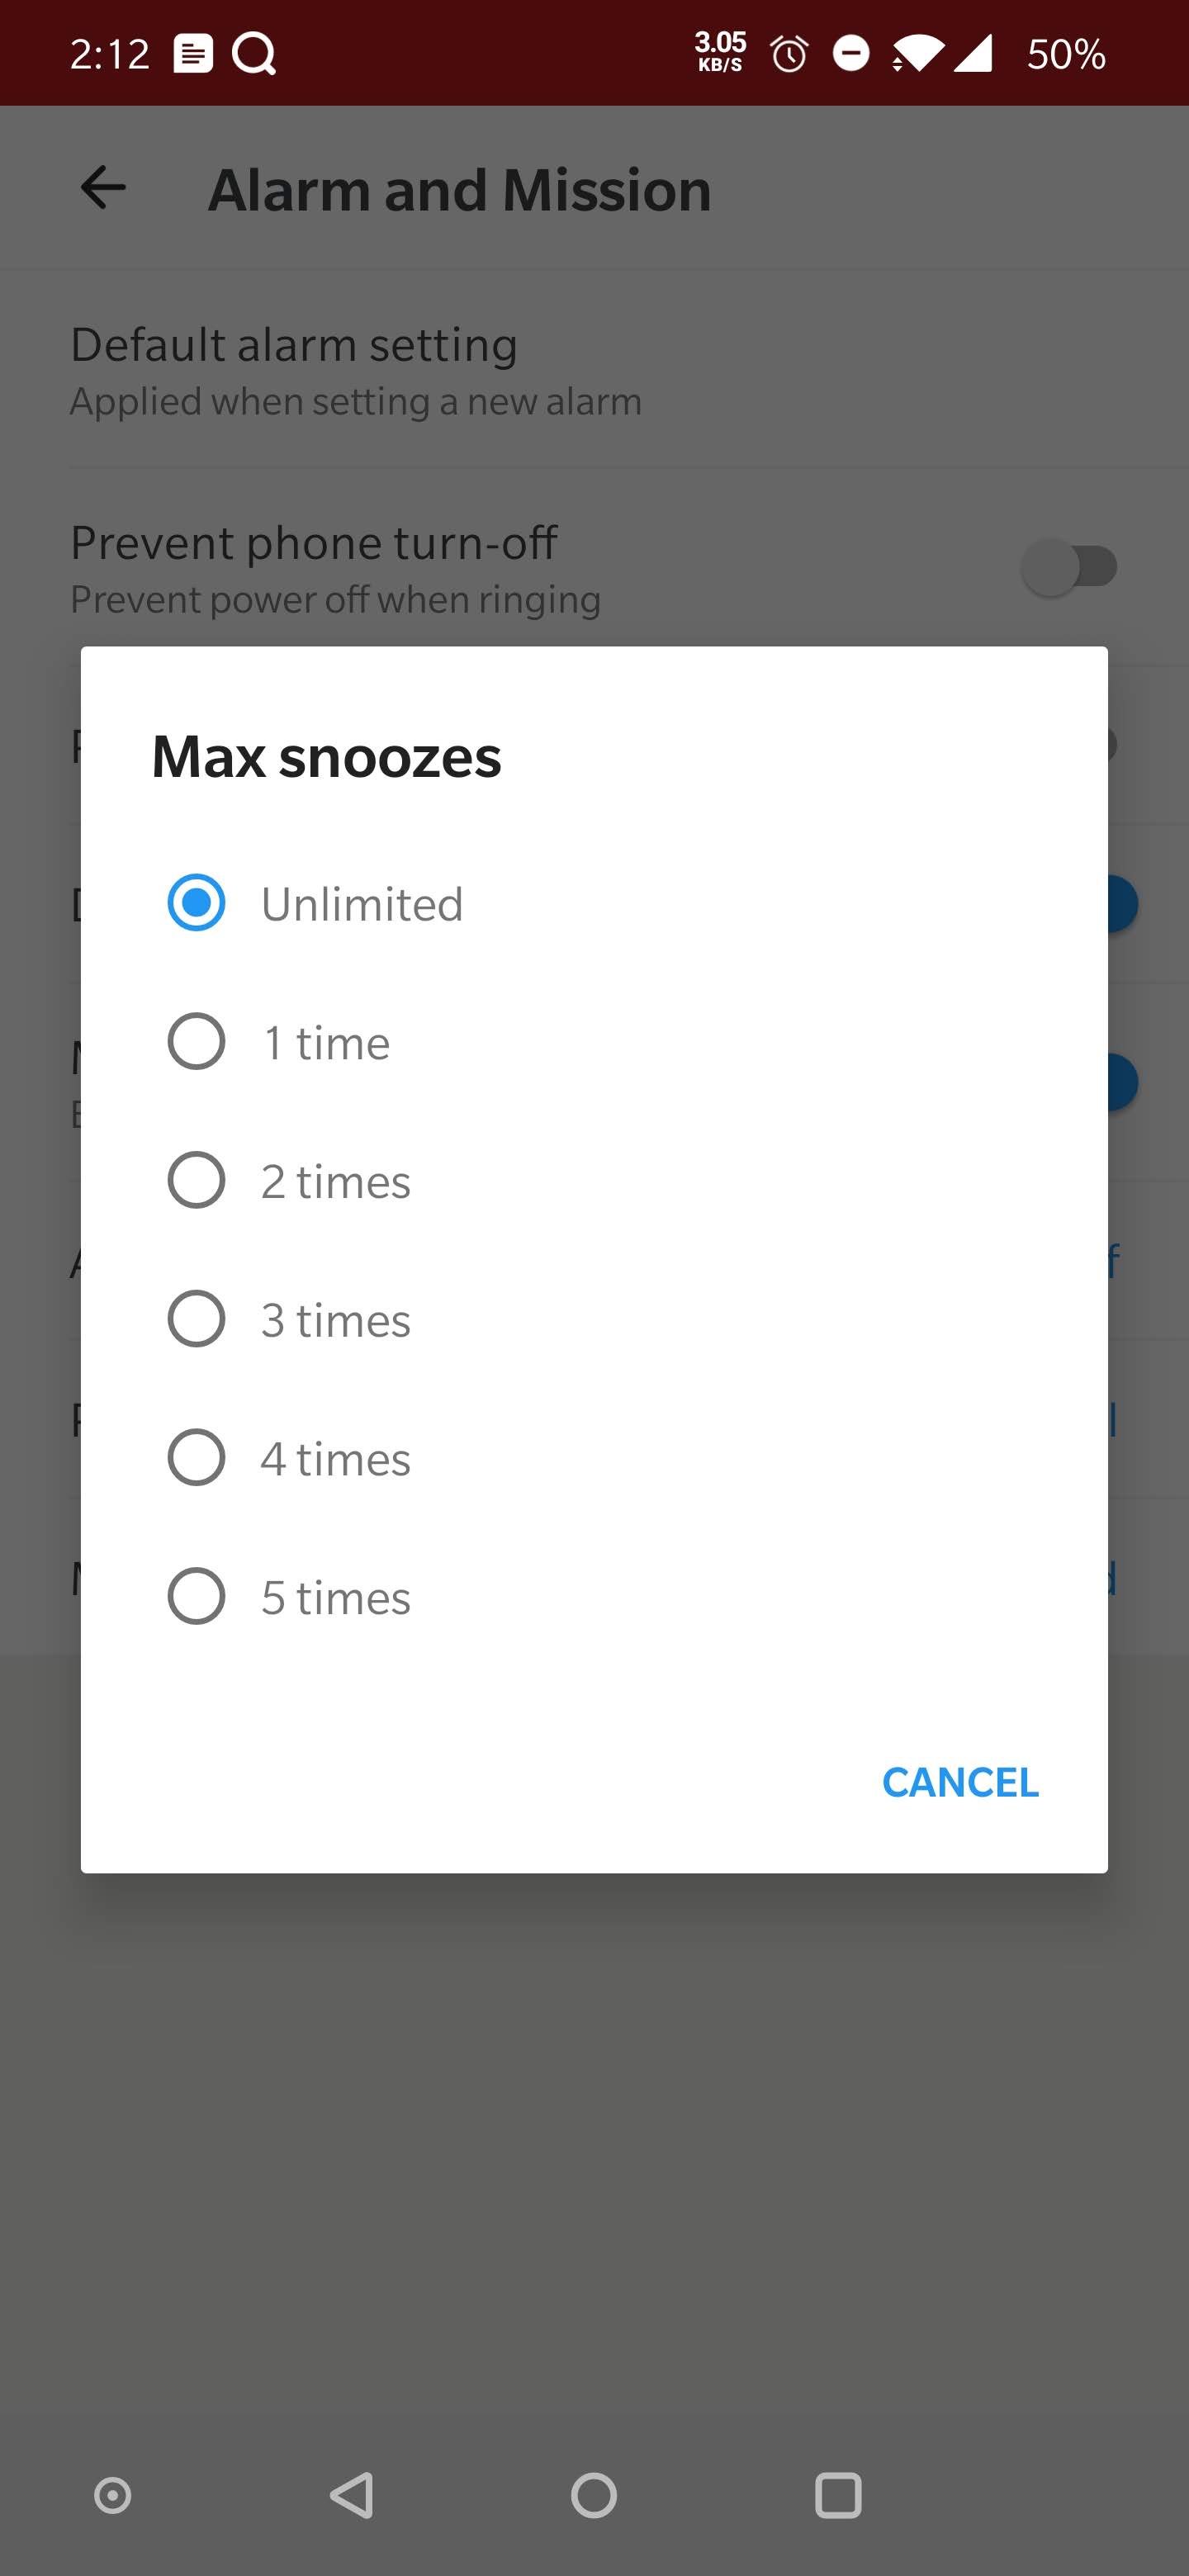Cancel the Max snoozes dialog

(x=960, y=1782)
